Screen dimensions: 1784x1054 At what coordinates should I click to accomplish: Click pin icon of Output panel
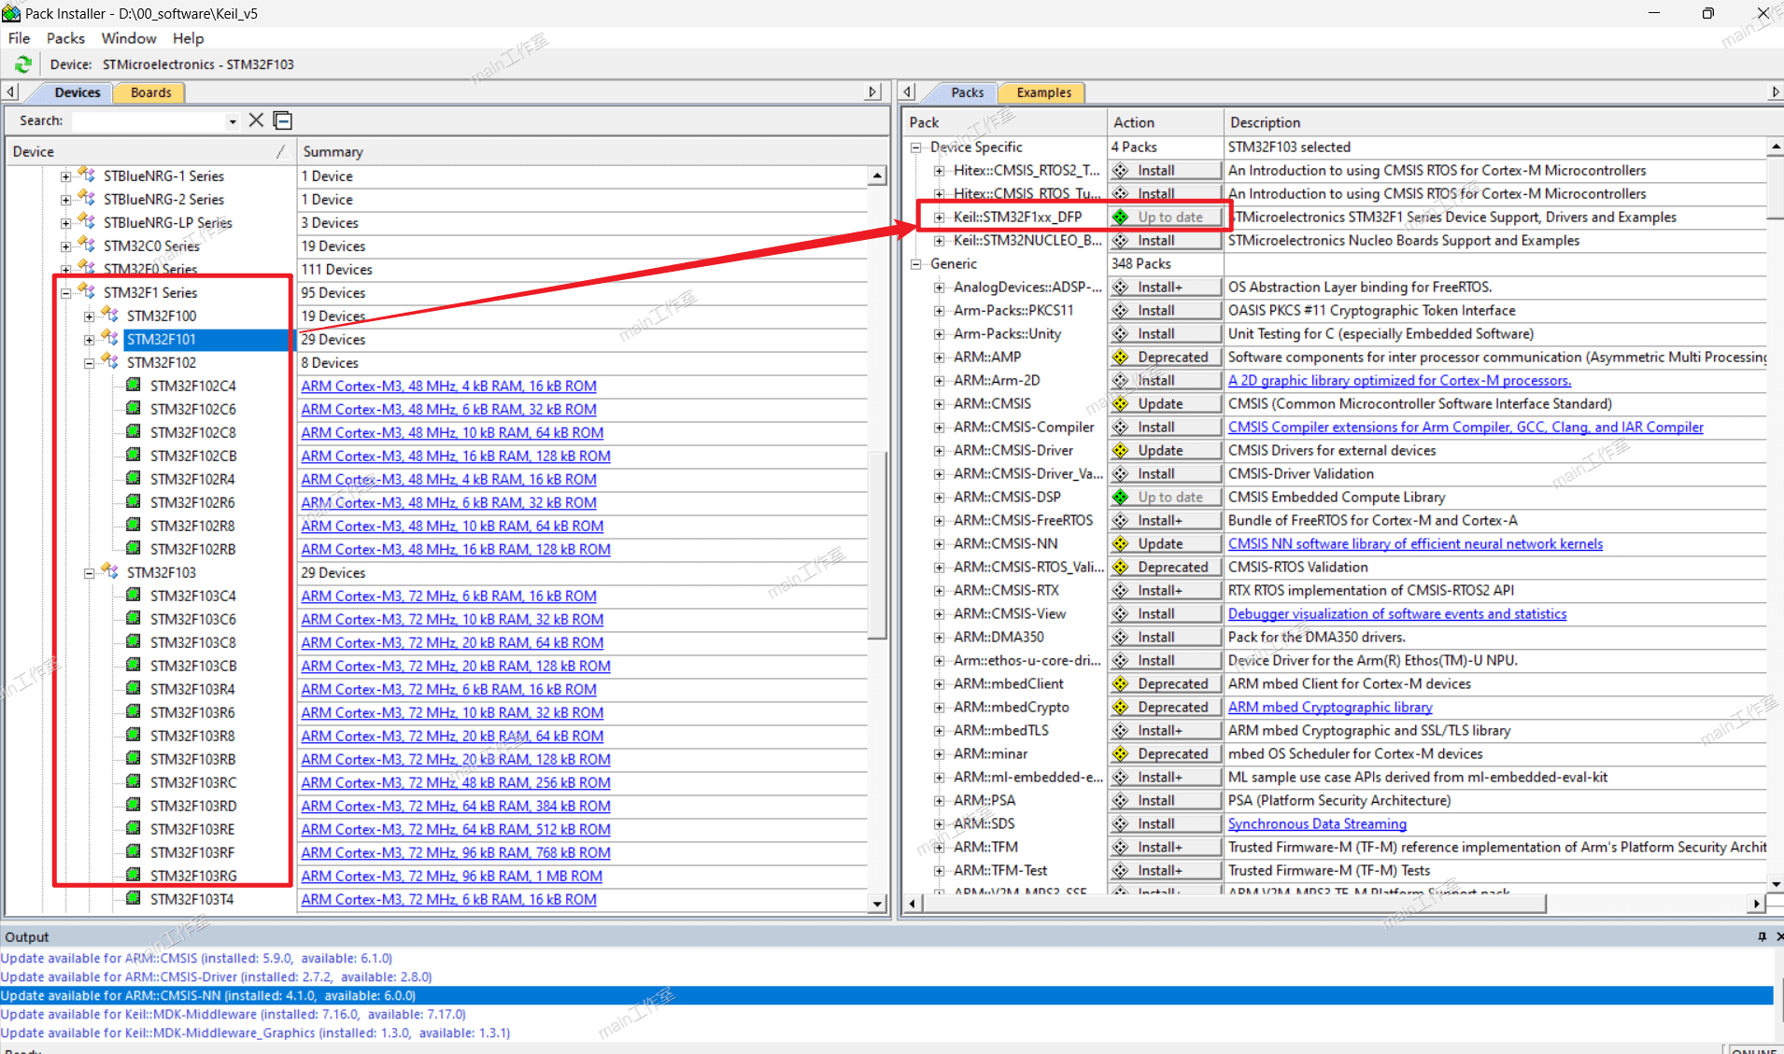pyautogui.click(x=1762, y=936)
